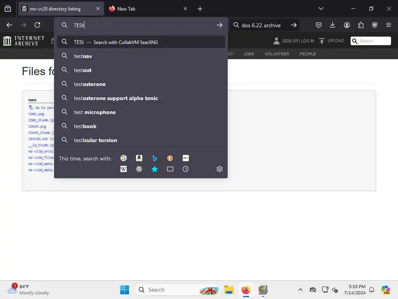398x299 pixels.
Task: Open the extensions puzzle icon
Action: [x=361, y=25]
